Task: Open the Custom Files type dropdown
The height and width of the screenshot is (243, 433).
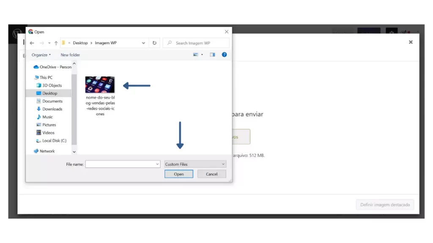Action: click(x=195, y=164)
